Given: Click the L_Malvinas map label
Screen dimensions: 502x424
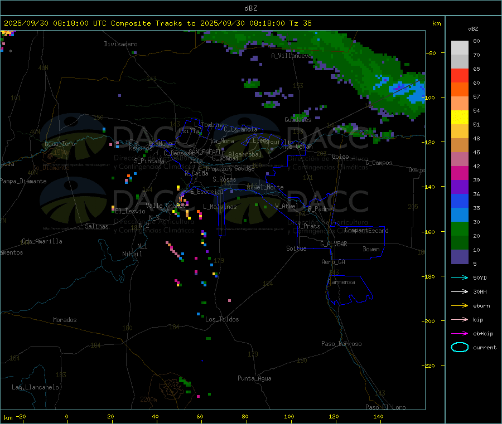Looking at the screenshot, I should [x=220, y=207].
